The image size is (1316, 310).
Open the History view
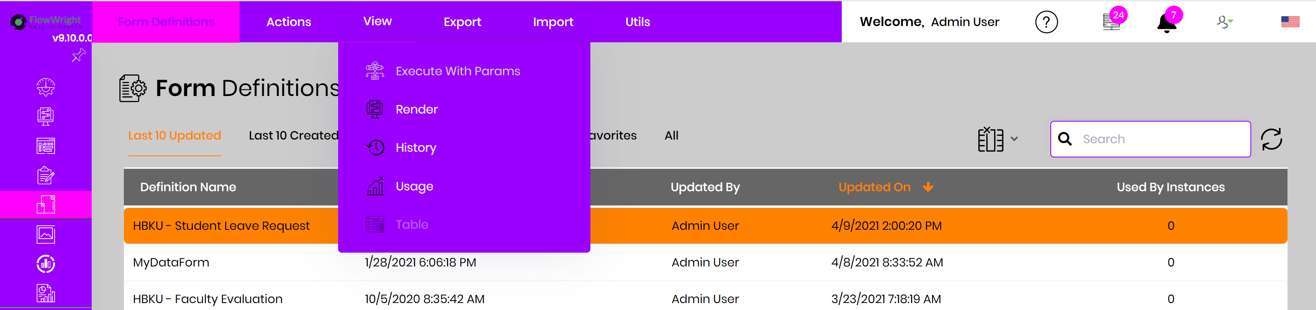pos(415,147)
